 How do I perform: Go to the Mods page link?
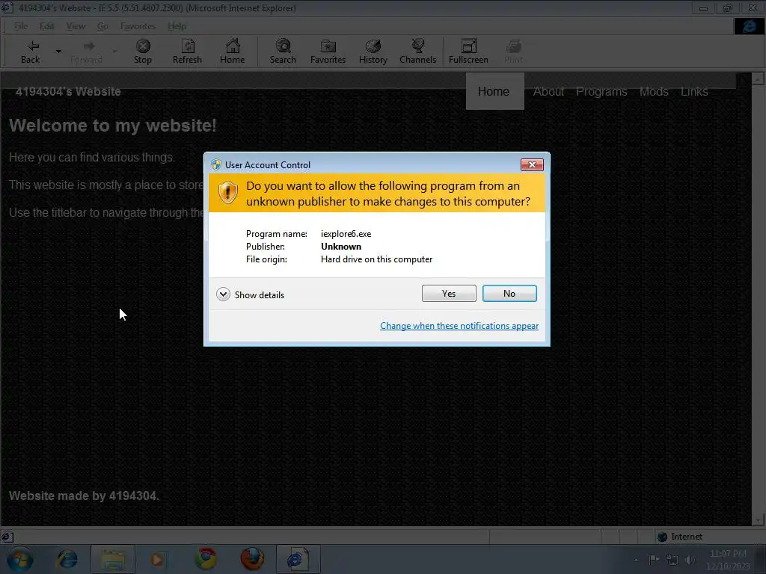[654, 91]
